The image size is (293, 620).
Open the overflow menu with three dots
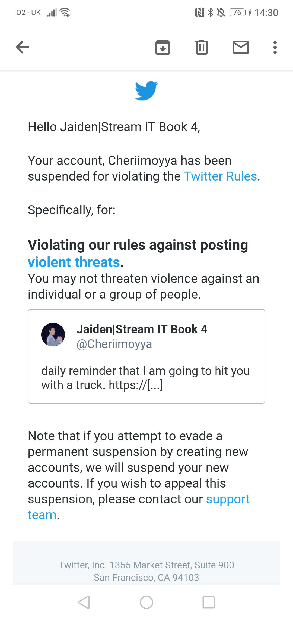coord(275,47)
